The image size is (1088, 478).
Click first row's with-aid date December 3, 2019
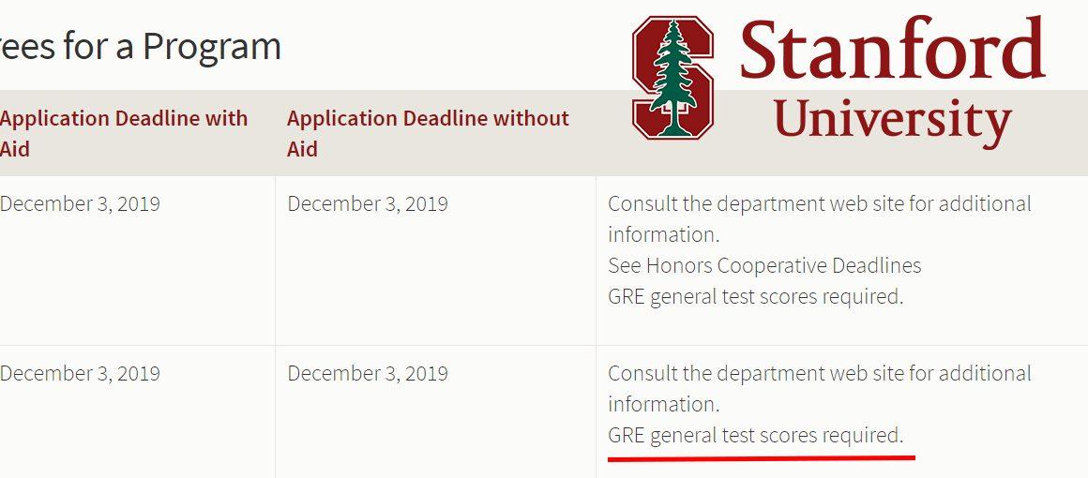80,204
